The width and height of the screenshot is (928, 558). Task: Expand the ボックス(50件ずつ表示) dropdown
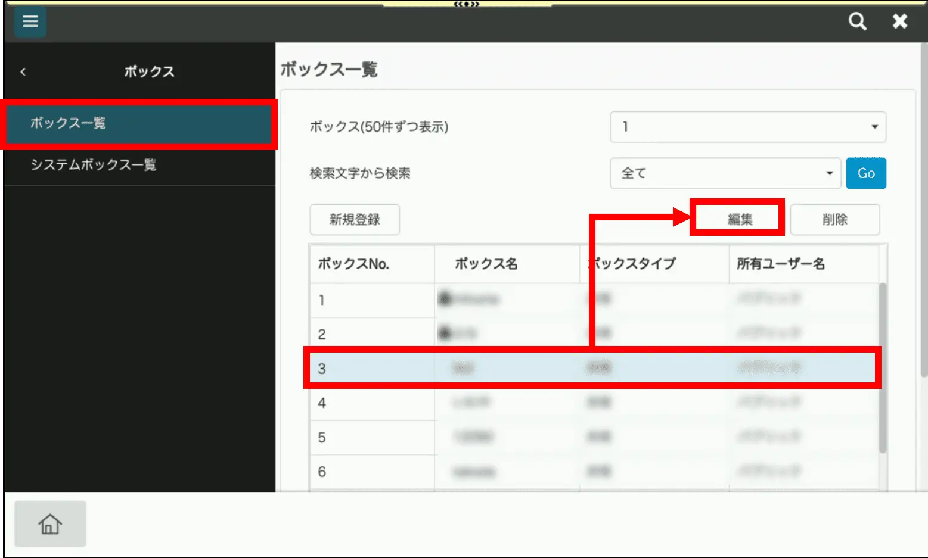(747, 127)
